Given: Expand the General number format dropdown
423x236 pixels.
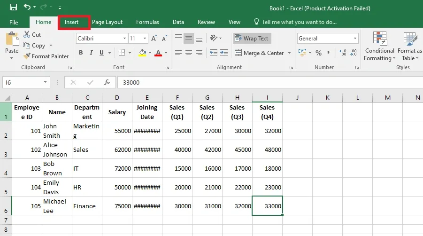Looking at the screenshot, I should pos(355,39).
